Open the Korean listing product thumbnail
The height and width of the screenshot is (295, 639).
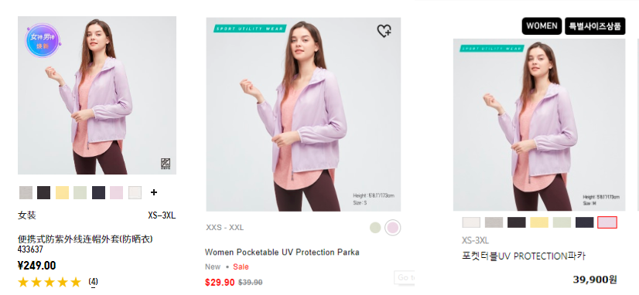tap(539, 124)
